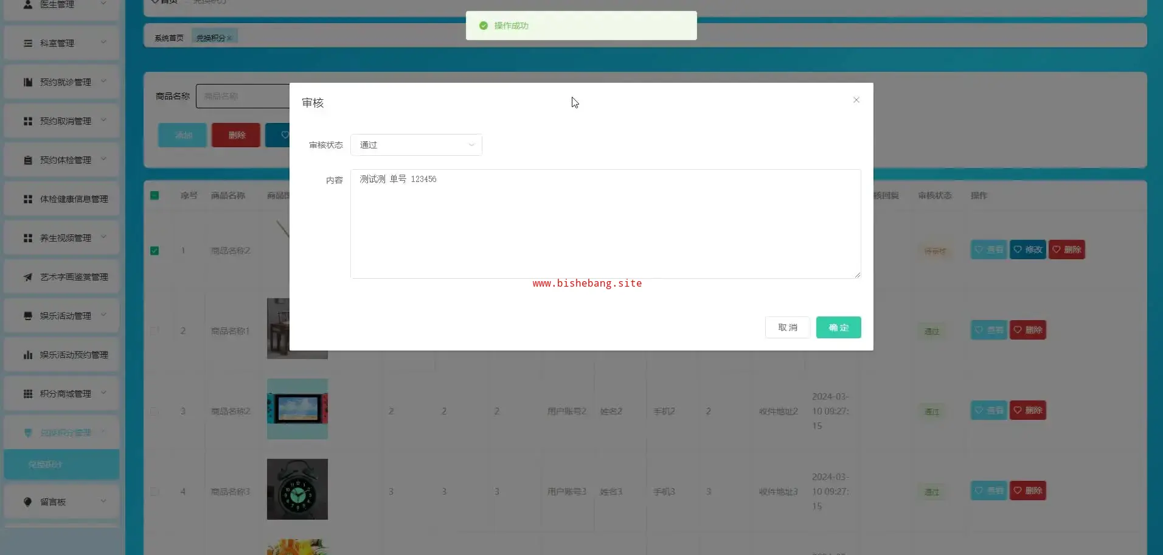Click 查看 for row 3

click(989, 410)
